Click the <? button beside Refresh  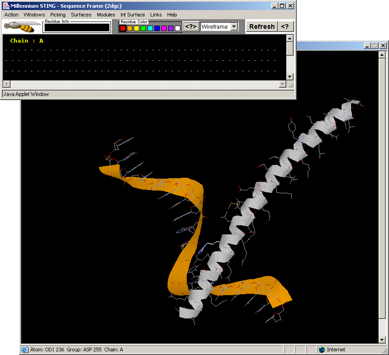(285, 26)
